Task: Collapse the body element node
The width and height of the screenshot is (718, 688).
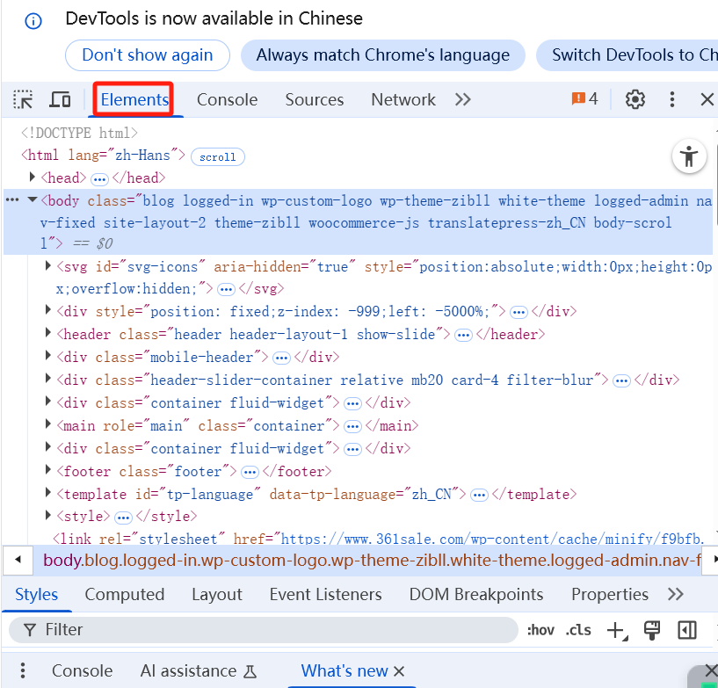Action: 33,201
